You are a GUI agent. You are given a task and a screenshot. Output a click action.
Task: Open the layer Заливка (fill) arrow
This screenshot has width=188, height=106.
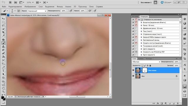coord(180,65)
